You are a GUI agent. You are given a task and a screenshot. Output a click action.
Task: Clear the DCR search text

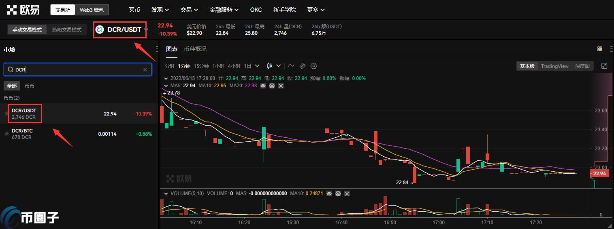(145, 69)
